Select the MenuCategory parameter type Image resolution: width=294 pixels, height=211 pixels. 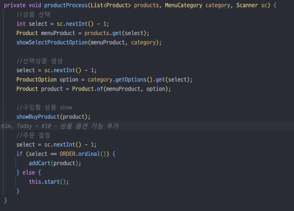[184, 5]
